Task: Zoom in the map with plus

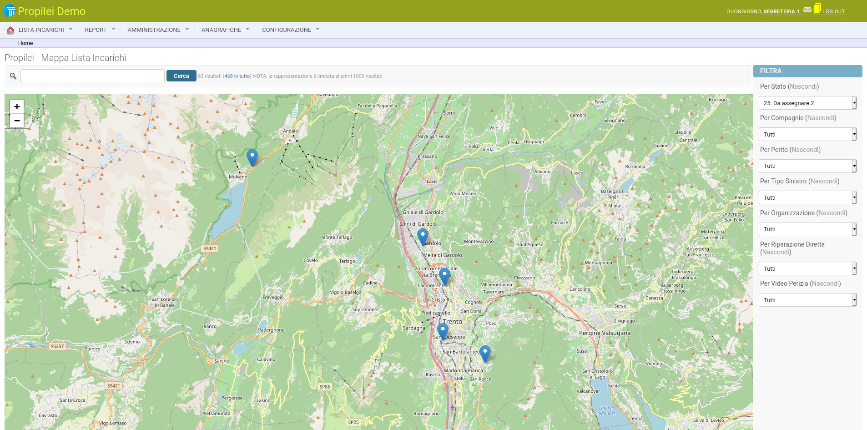Action: [17, 106]
